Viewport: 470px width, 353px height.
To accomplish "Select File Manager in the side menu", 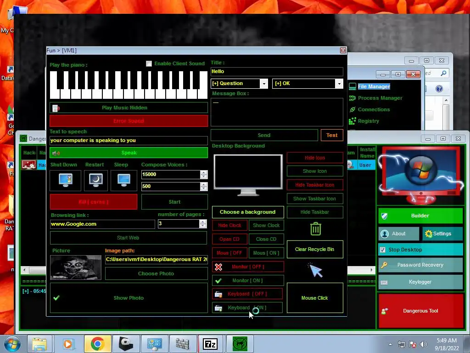I will tap(374, 86).
